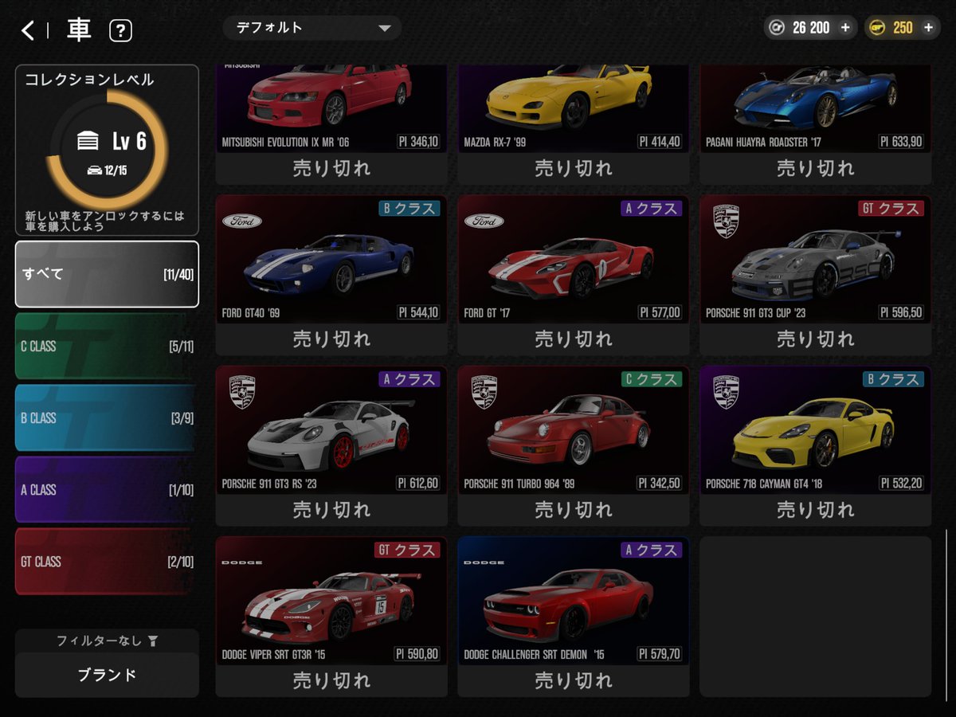Open the ブランド brand filter button
This screenshot has height=717, width=956.
coord(107,675)
